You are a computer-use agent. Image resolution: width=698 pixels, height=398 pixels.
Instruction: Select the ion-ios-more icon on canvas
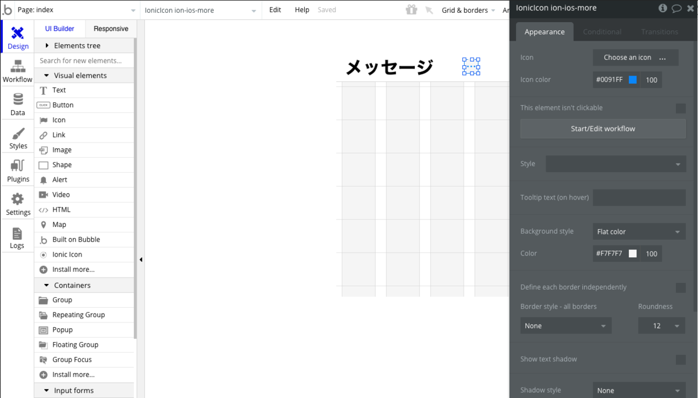471,66
